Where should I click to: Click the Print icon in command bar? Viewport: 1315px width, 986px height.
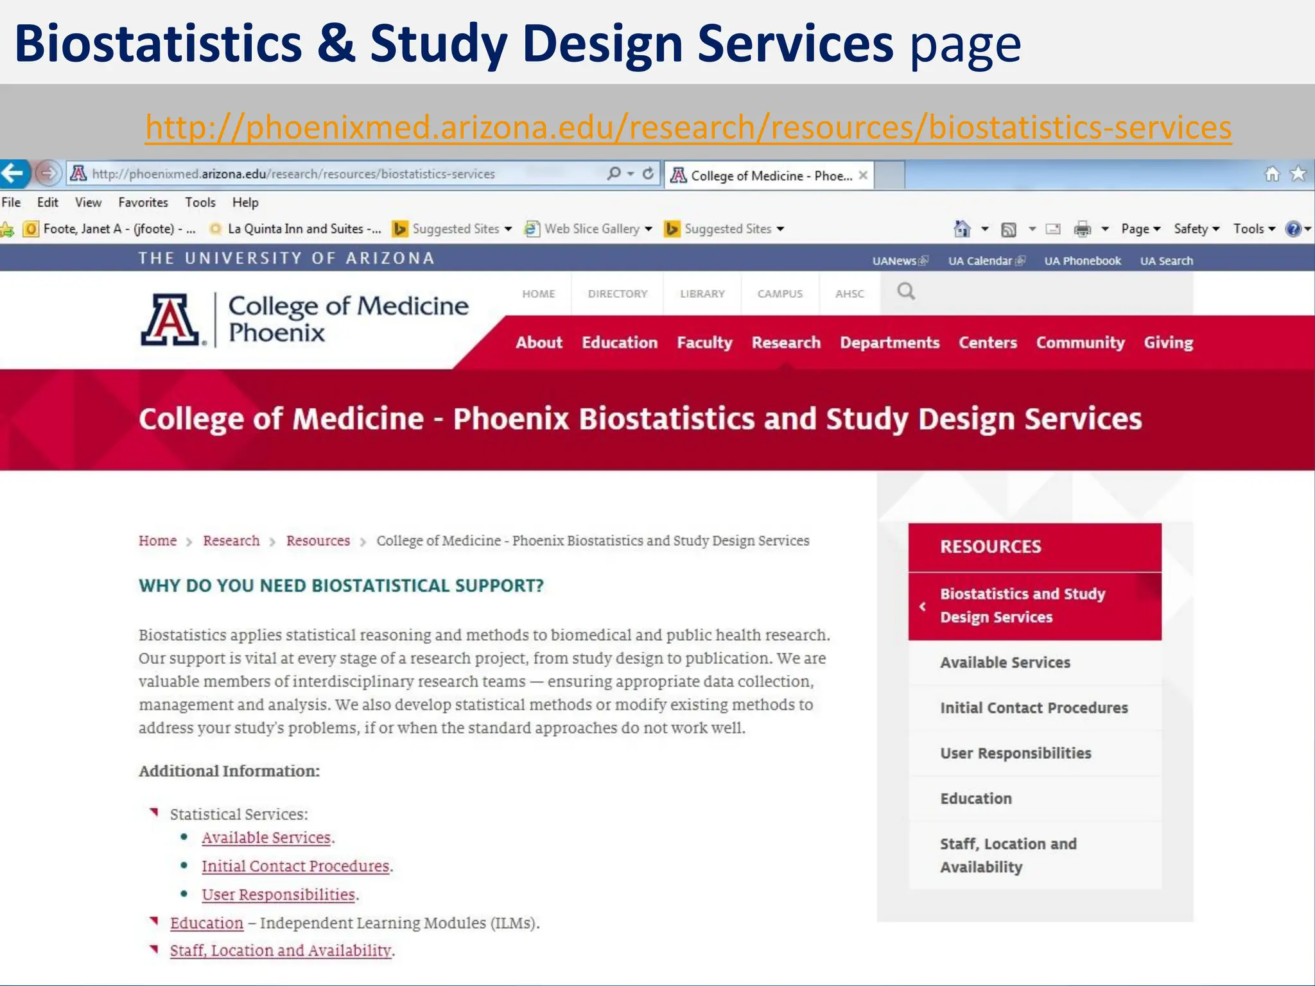click(1083, 229)
